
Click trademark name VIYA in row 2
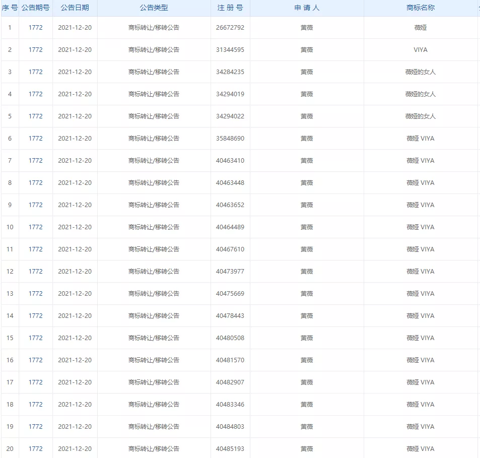tap(421, 50)
